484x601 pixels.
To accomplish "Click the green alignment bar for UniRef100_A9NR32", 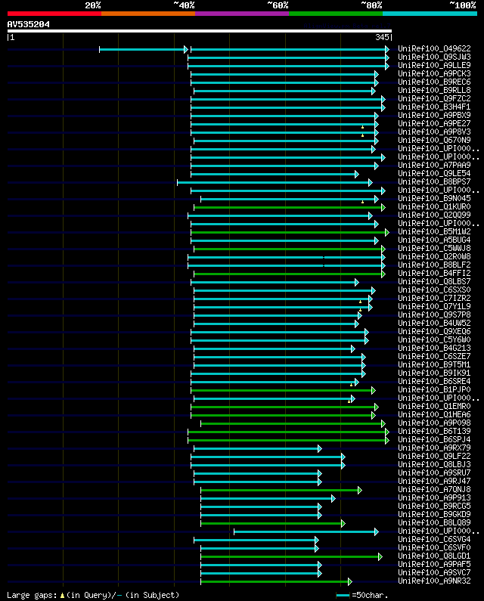I will tap(276, 582).
